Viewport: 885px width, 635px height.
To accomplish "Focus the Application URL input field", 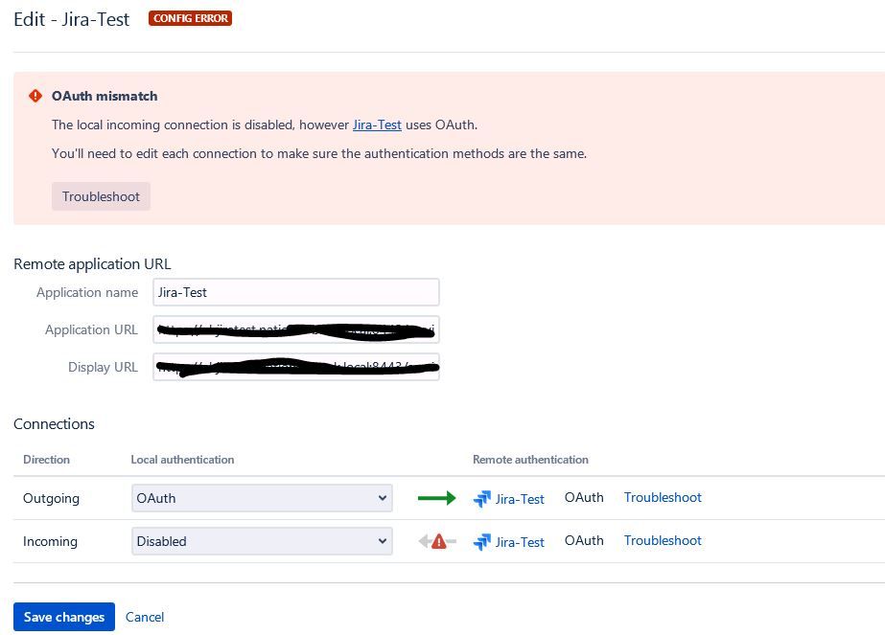I will pos(295,329).
